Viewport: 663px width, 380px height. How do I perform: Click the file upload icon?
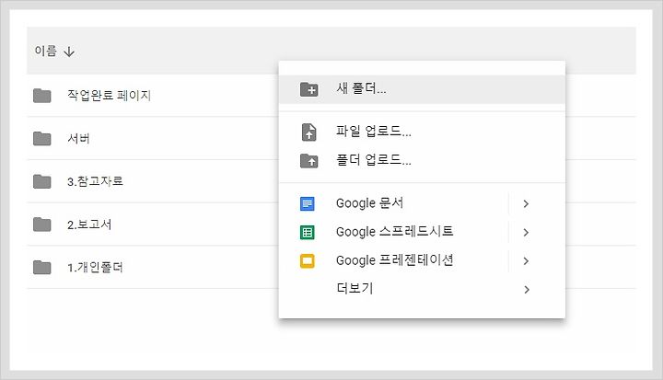coord(308,132)
